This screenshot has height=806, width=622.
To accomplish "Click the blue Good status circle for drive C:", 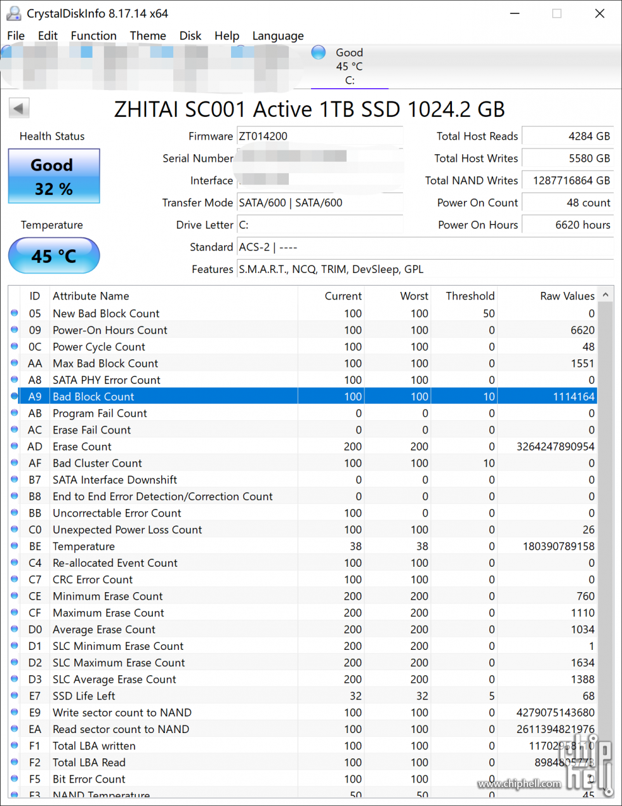I will [319, 53].
